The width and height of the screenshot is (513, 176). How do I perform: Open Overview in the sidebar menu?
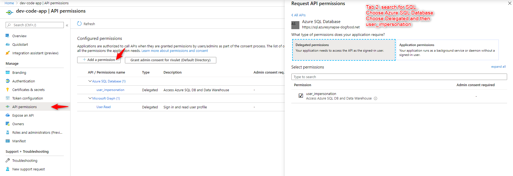coord(19,36)
